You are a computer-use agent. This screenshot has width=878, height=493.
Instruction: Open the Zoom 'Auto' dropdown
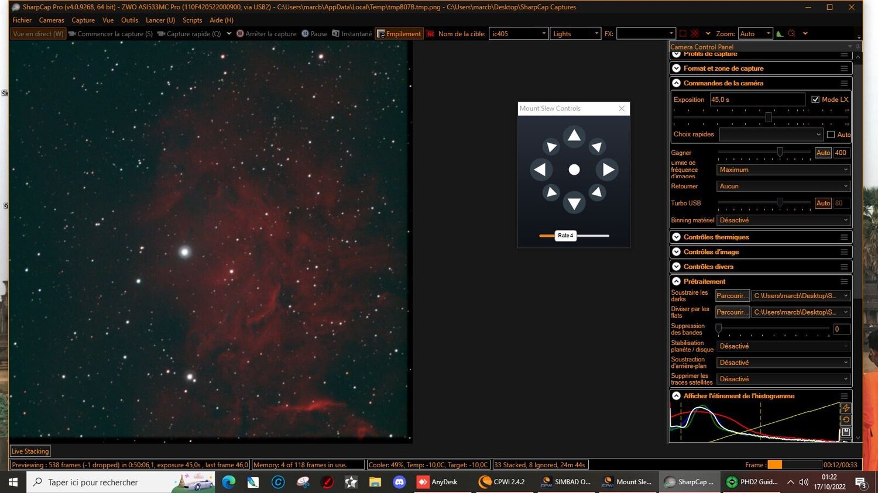(x=755, y=34)
